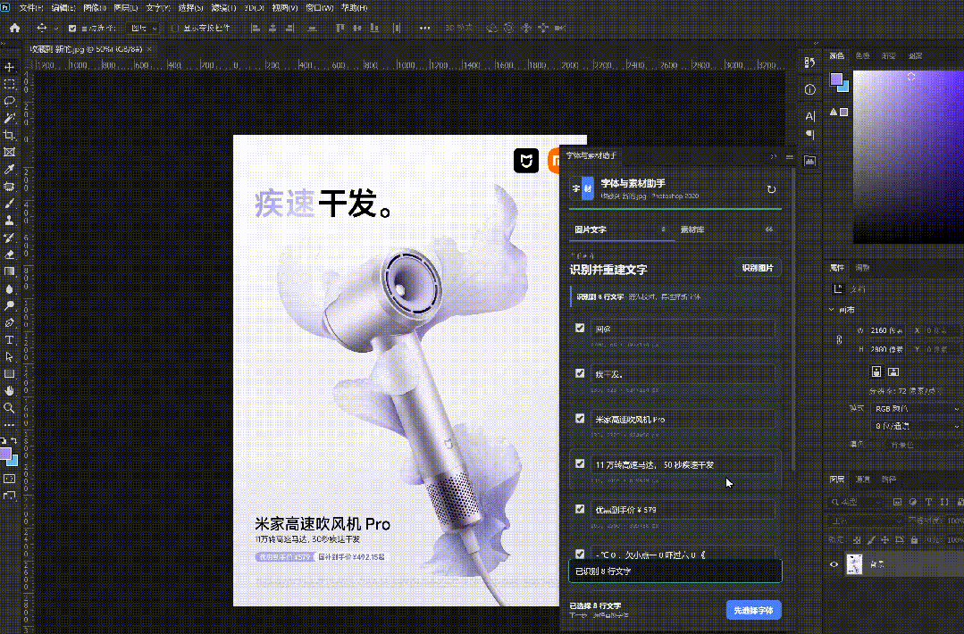Select the Lasso tool
The height and width of the screenshot is (634, 964).
[9, 101]
